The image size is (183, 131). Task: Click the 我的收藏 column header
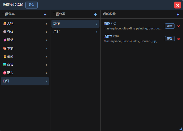point(109,14)
